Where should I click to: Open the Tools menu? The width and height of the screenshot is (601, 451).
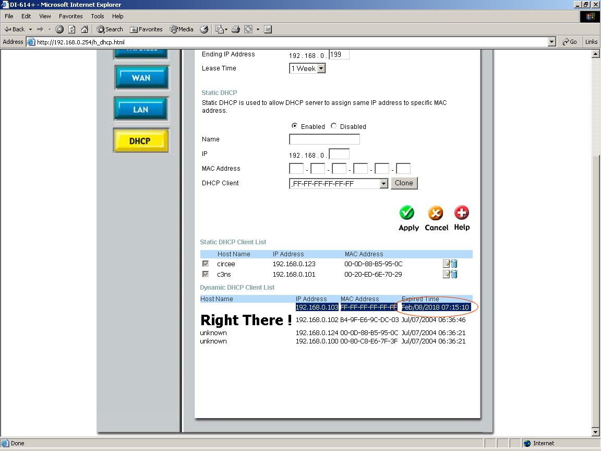tap(98, 16)
